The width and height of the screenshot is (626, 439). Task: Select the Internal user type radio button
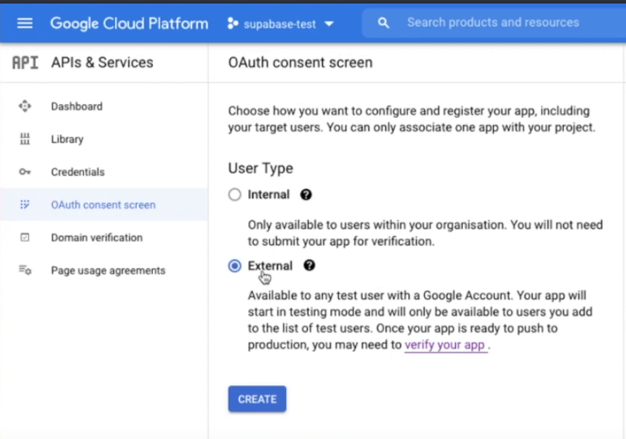tap(235, 195)
